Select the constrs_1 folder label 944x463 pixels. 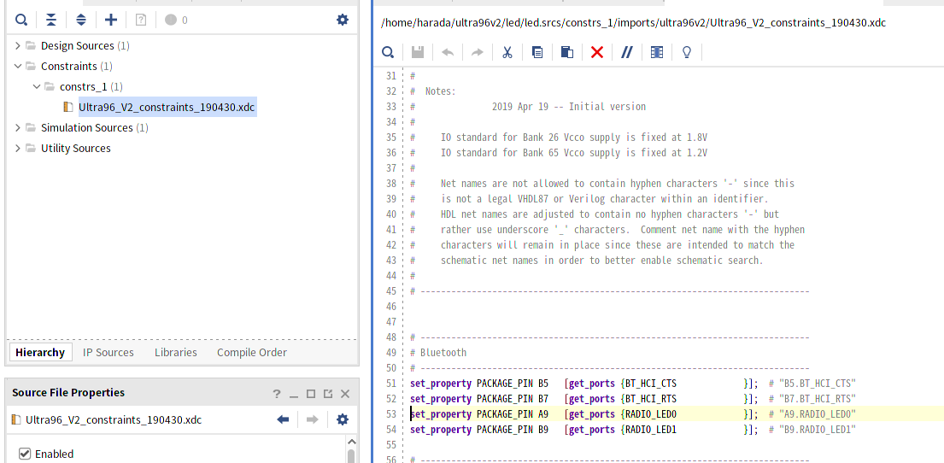click(84, 86)
